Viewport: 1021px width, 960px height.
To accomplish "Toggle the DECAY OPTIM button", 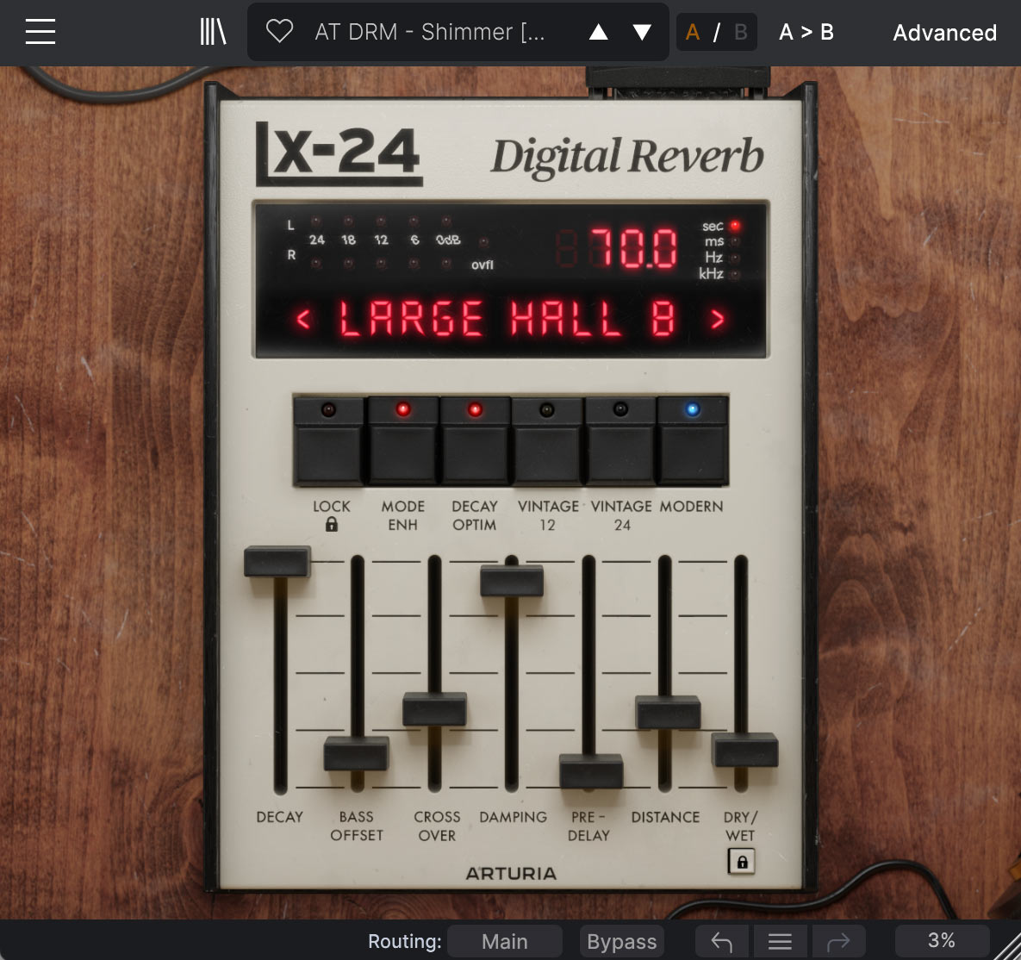I will click(475, 441).
